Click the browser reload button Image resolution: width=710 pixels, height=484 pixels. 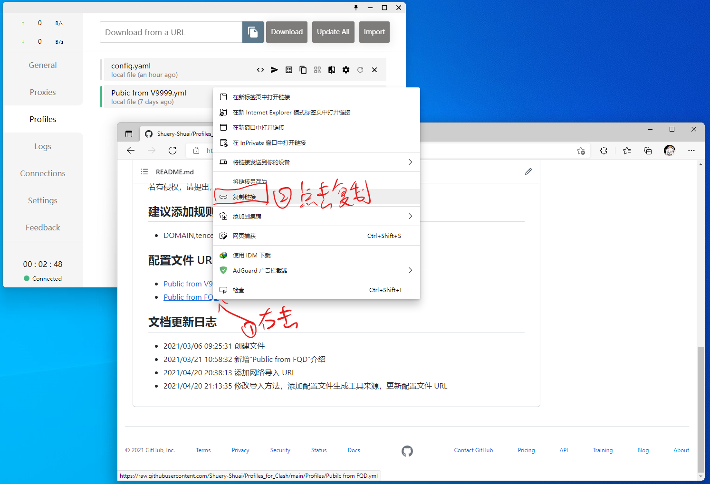(173, 151)
